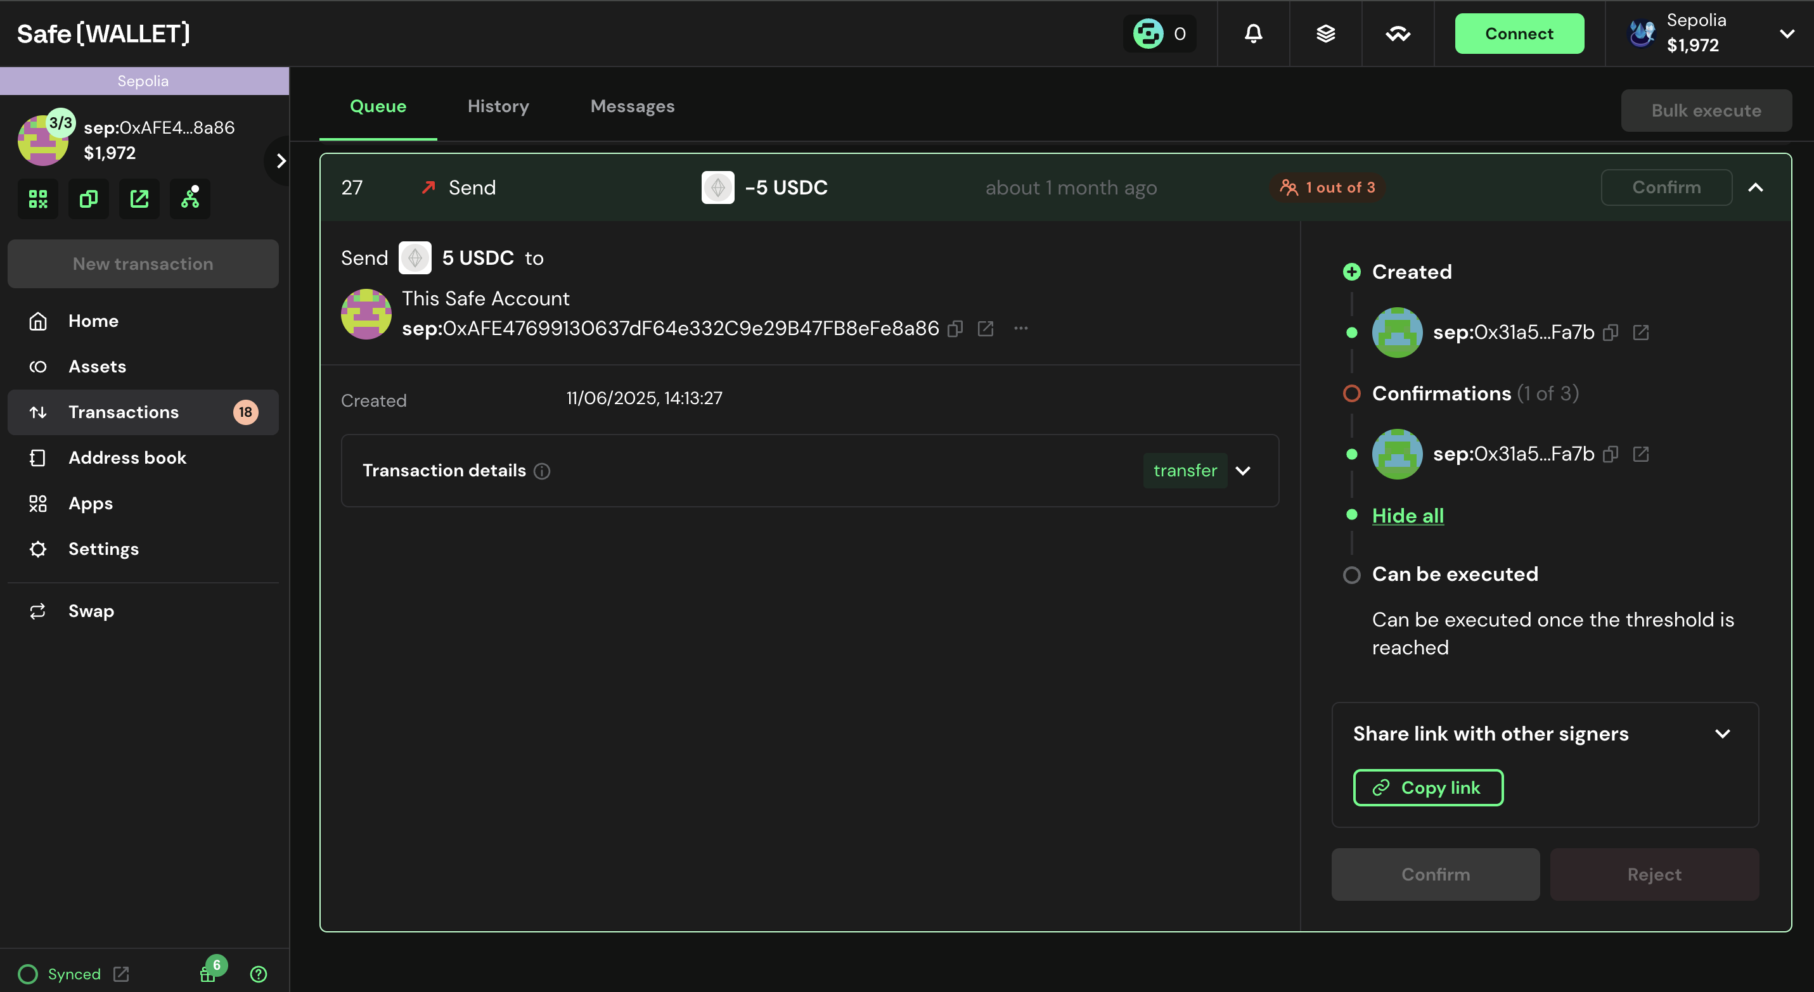Open more options for recipient address
This screenshot has height=992, width=1814.
pyautogui.click(x=1020, y=329)
